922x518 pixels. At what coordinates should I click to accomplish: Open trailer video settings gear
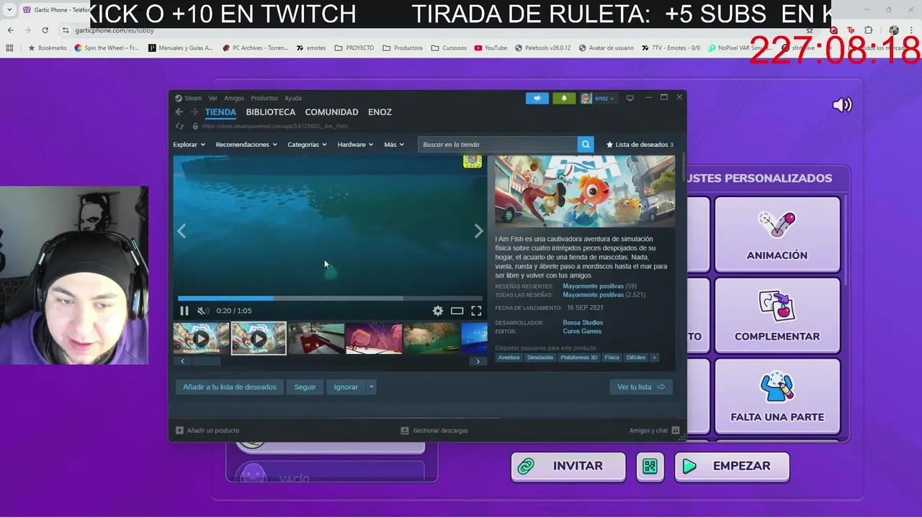coord(438,311)
